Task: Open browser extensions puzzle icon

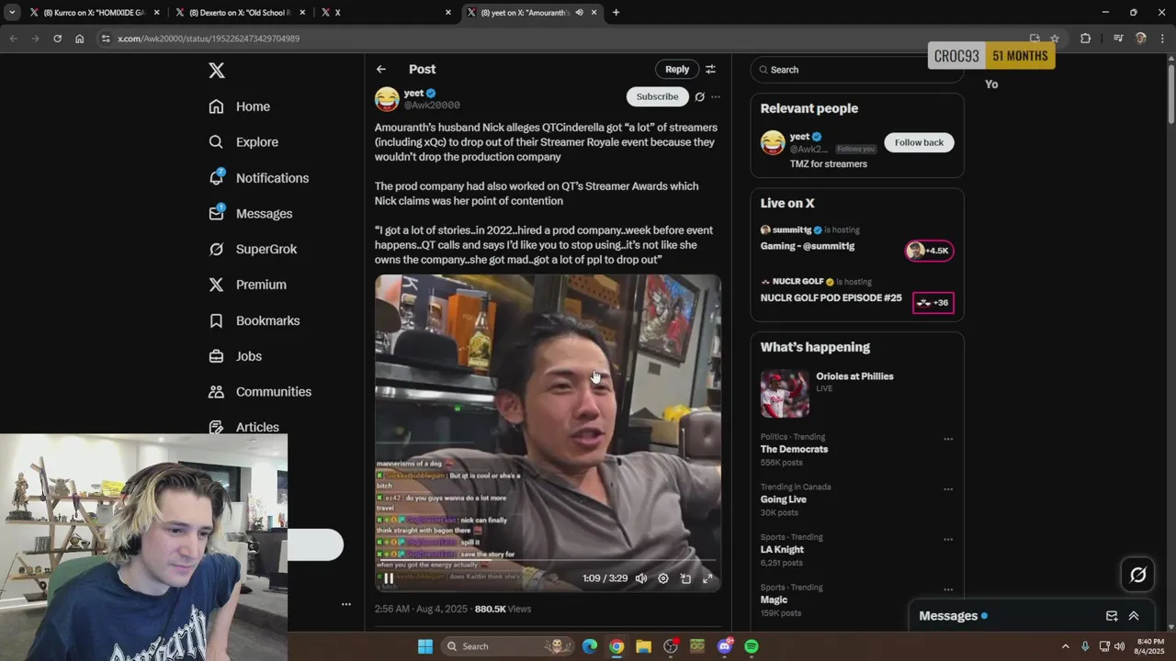Action: pos(1085,39)
